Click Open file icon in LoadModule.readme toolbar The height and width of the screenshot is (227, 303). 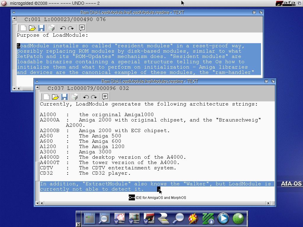(x=32, y=28)
